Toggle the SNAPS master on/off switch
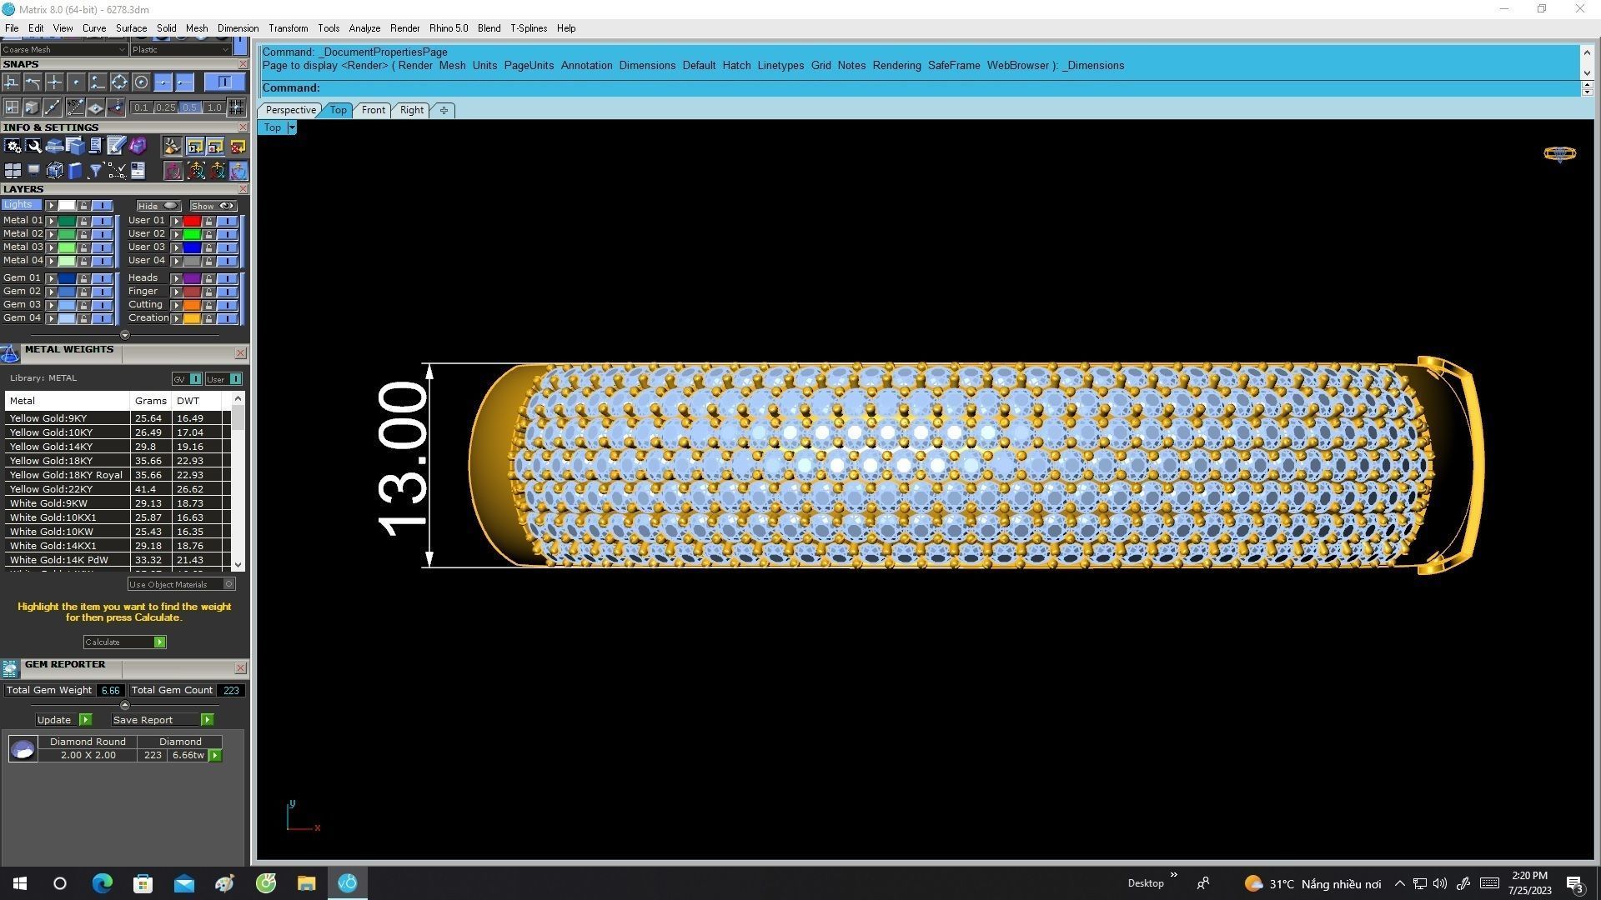This screenshot has width=1601, height=900. point(224,82)
